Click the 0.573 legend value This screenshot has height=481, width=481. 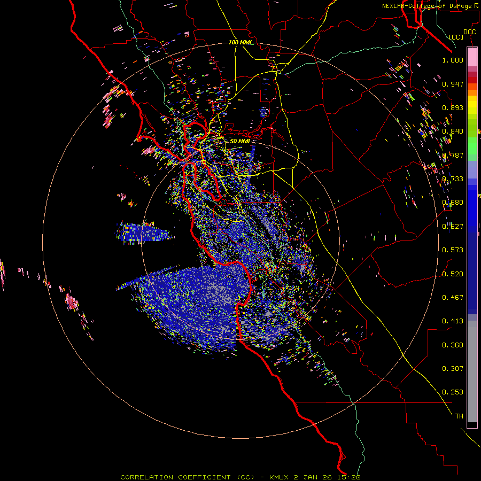[x=453, y=250]
